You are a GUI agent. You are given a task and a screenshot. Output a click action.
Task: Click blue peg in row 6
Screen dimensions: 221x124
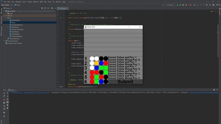click(101, 82)
